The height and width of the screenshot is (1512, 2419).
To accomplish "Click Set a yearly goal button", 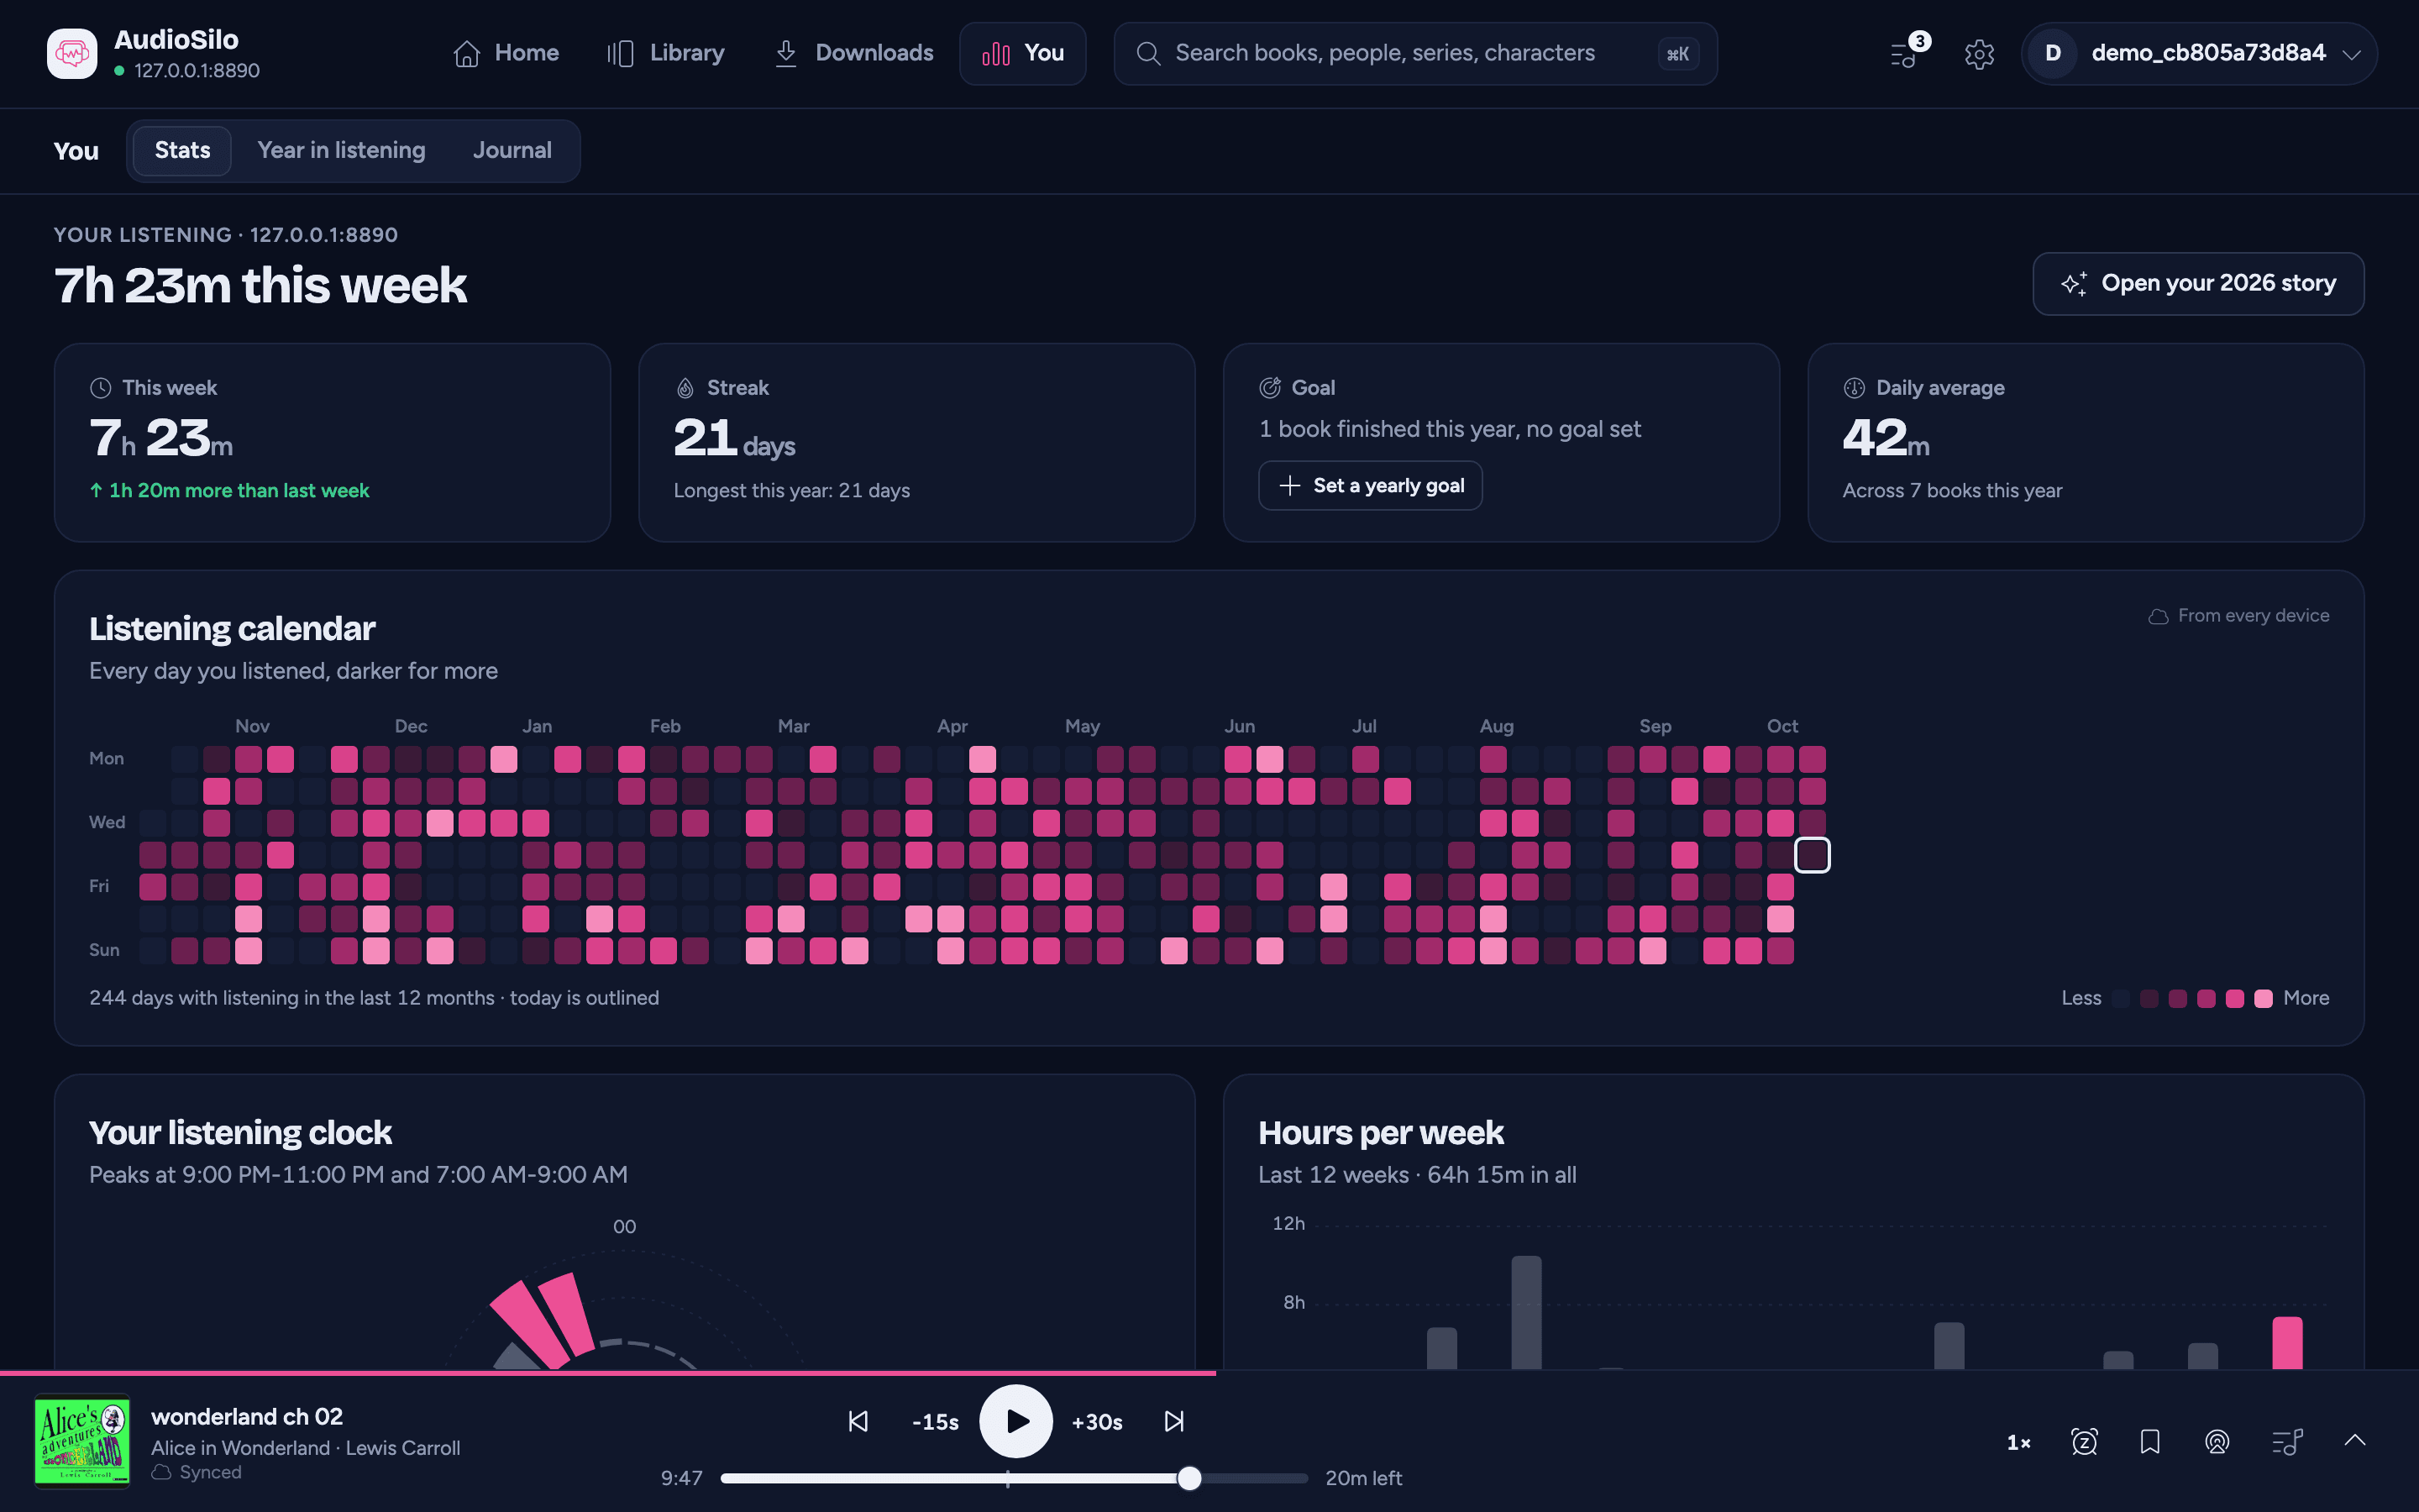I will [x=1371, y=485].
